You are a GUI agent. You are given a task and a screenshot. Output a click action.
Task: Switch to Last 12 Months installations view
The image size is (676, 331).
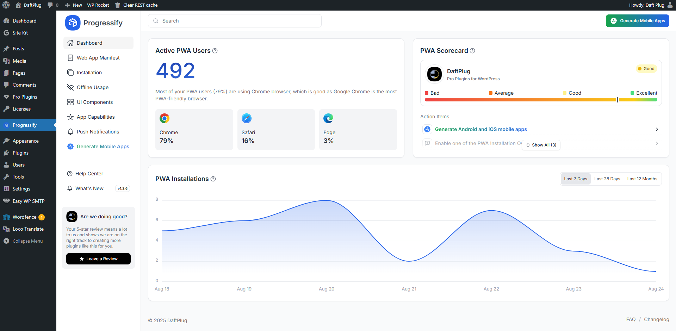point(642,179)
